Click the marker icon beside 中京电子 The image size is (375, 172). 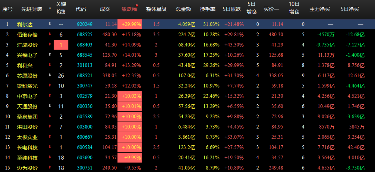50,96
